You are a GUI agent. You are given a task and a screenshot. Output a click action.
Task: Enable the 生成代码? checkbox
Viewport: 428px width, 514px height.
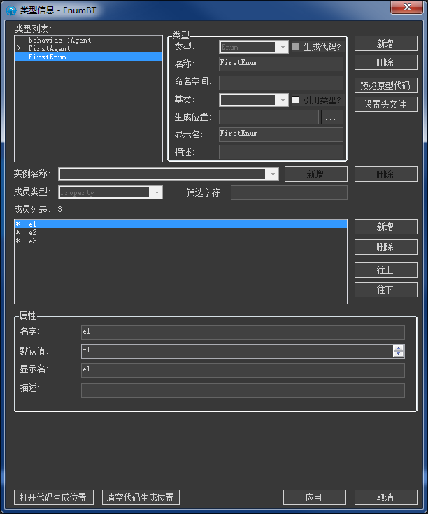point(296,47)
